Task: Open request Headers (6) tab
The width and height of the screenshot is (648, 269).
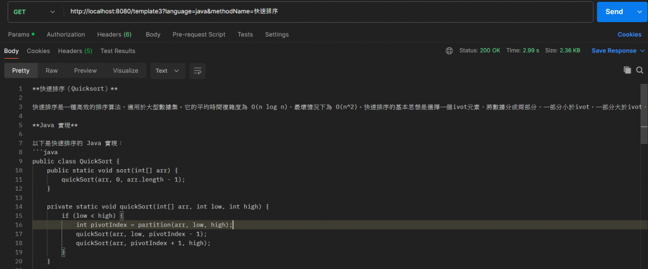Action: (114, 35)
